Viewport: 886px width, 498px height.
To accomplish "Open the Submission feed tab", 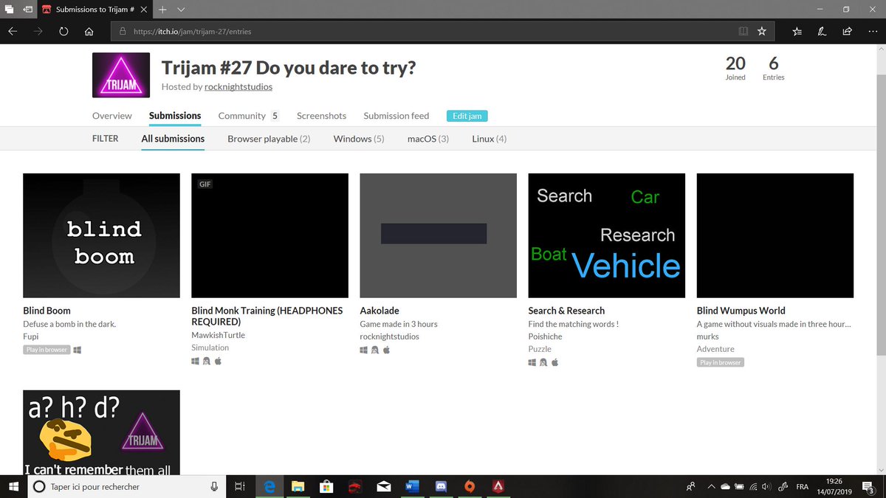I will tap(396, 116).
